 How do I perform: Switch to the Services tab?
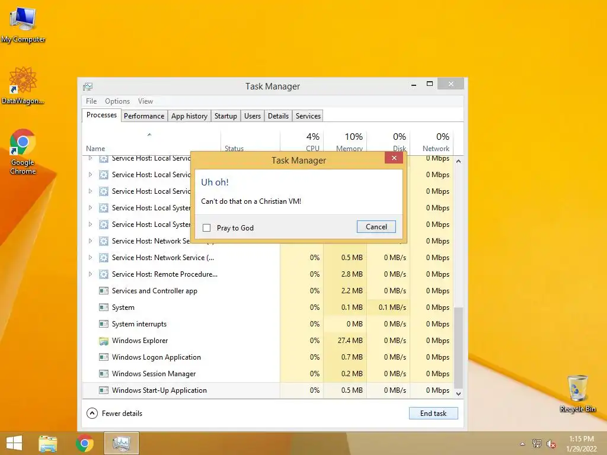pyautogui.click(x=308, y=116)
